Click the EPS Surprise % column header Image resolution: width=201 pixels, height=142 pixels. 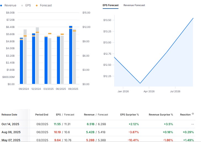click(129, 115)
